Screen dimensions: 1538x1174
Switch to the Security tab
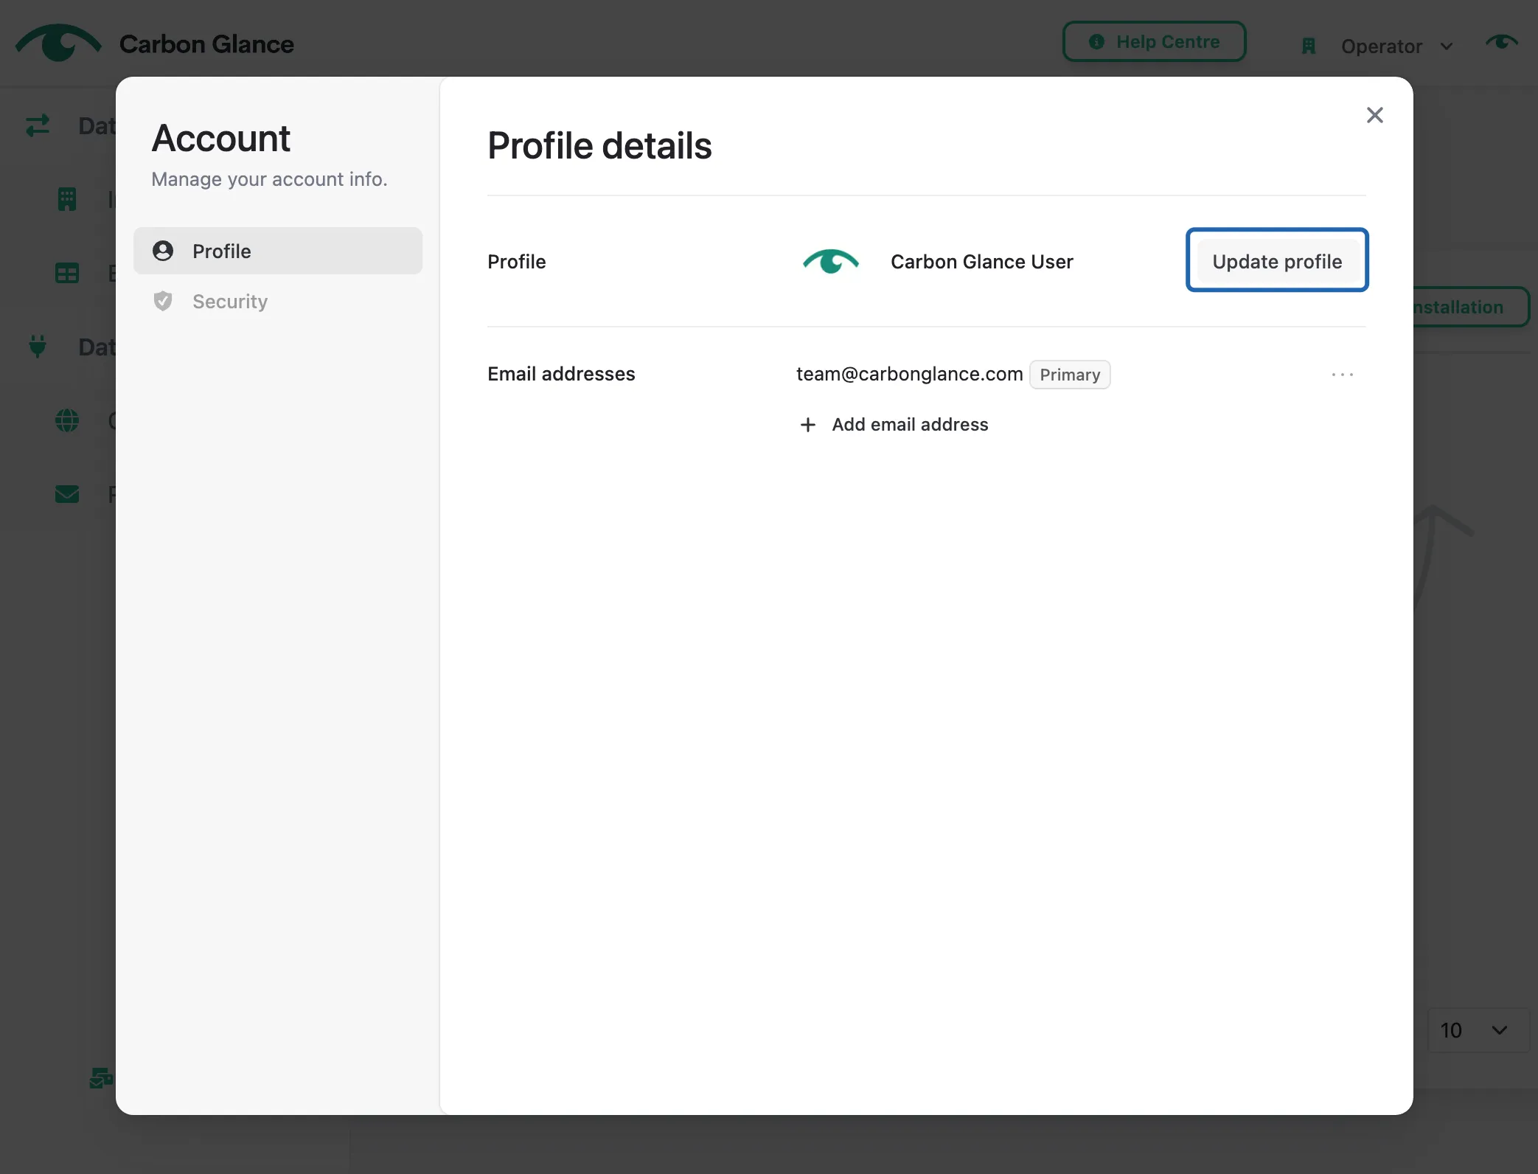tap(278, 301)
